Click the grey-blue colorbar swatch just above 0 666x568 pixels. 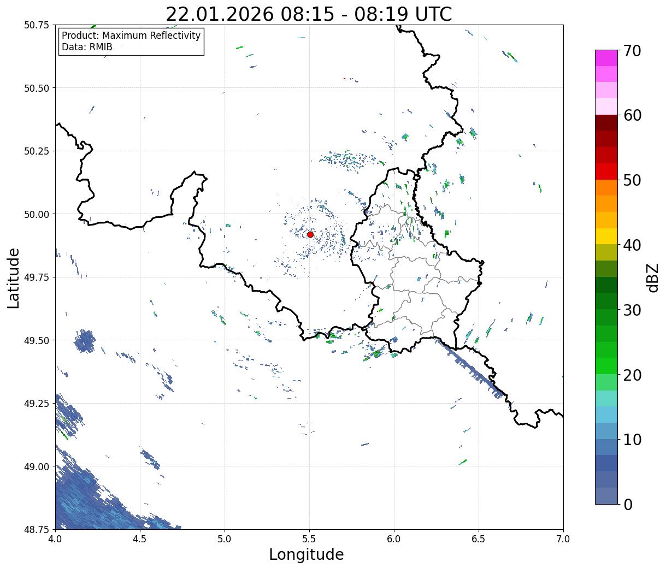[x=606, y=495]
